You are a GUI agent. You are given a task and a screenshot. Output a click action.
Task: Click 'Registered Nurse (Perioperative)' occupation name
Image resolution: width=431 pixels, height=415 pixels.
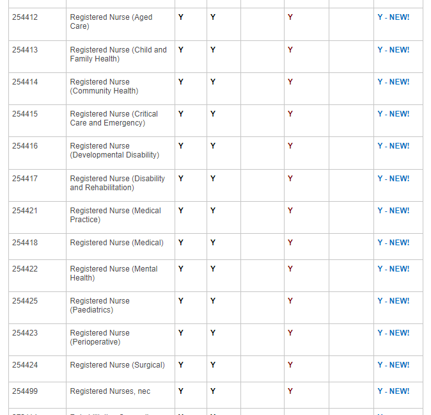pyautogui.click(x=100, y=338)
